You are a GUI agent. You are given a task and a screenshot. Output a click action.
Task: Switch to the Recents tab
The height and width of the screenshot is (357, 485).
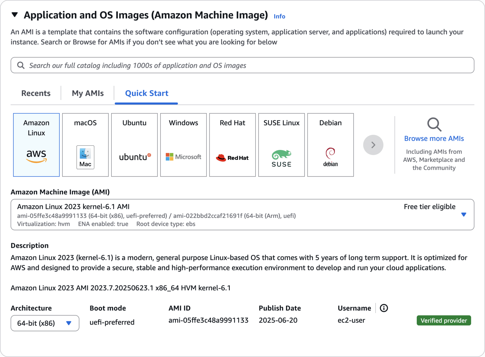pyautogui.click(x=36, y=93)
